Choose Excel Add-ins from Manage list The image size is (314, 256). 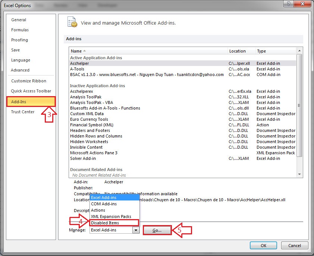pos(114,197)
